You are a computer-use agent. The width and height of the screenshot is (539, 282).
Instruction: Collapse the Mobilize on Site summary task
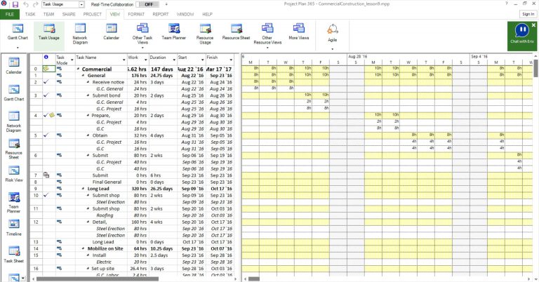tap(84, 249)
